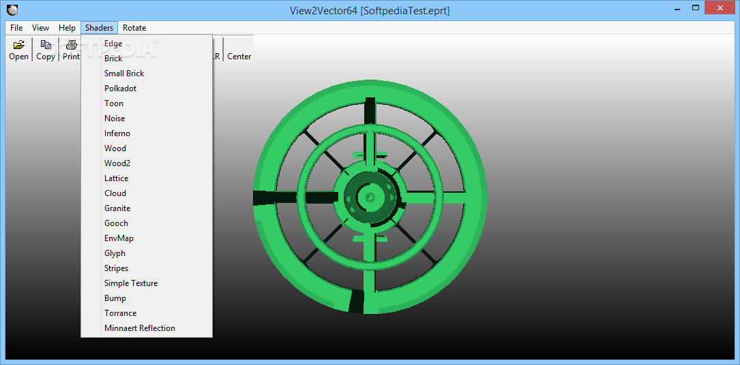Choose the Small Brick shader

(147, 74)
